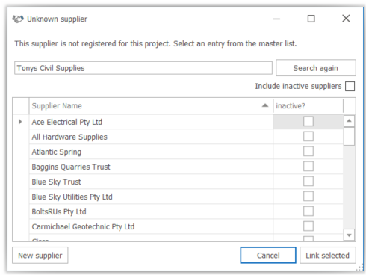Click the scrollbar down arrow
This screenshot has width=366, height=275.
tap(349, 235)
